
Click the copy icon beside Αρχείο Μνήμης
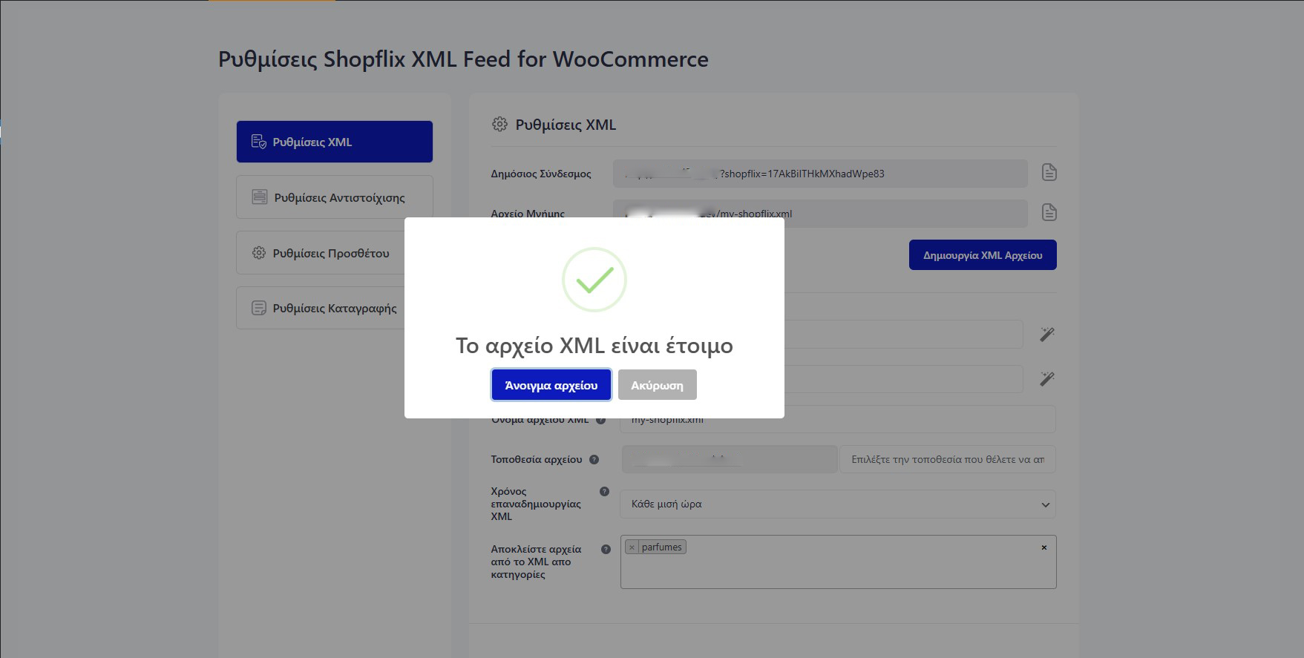pos(1049,213)
